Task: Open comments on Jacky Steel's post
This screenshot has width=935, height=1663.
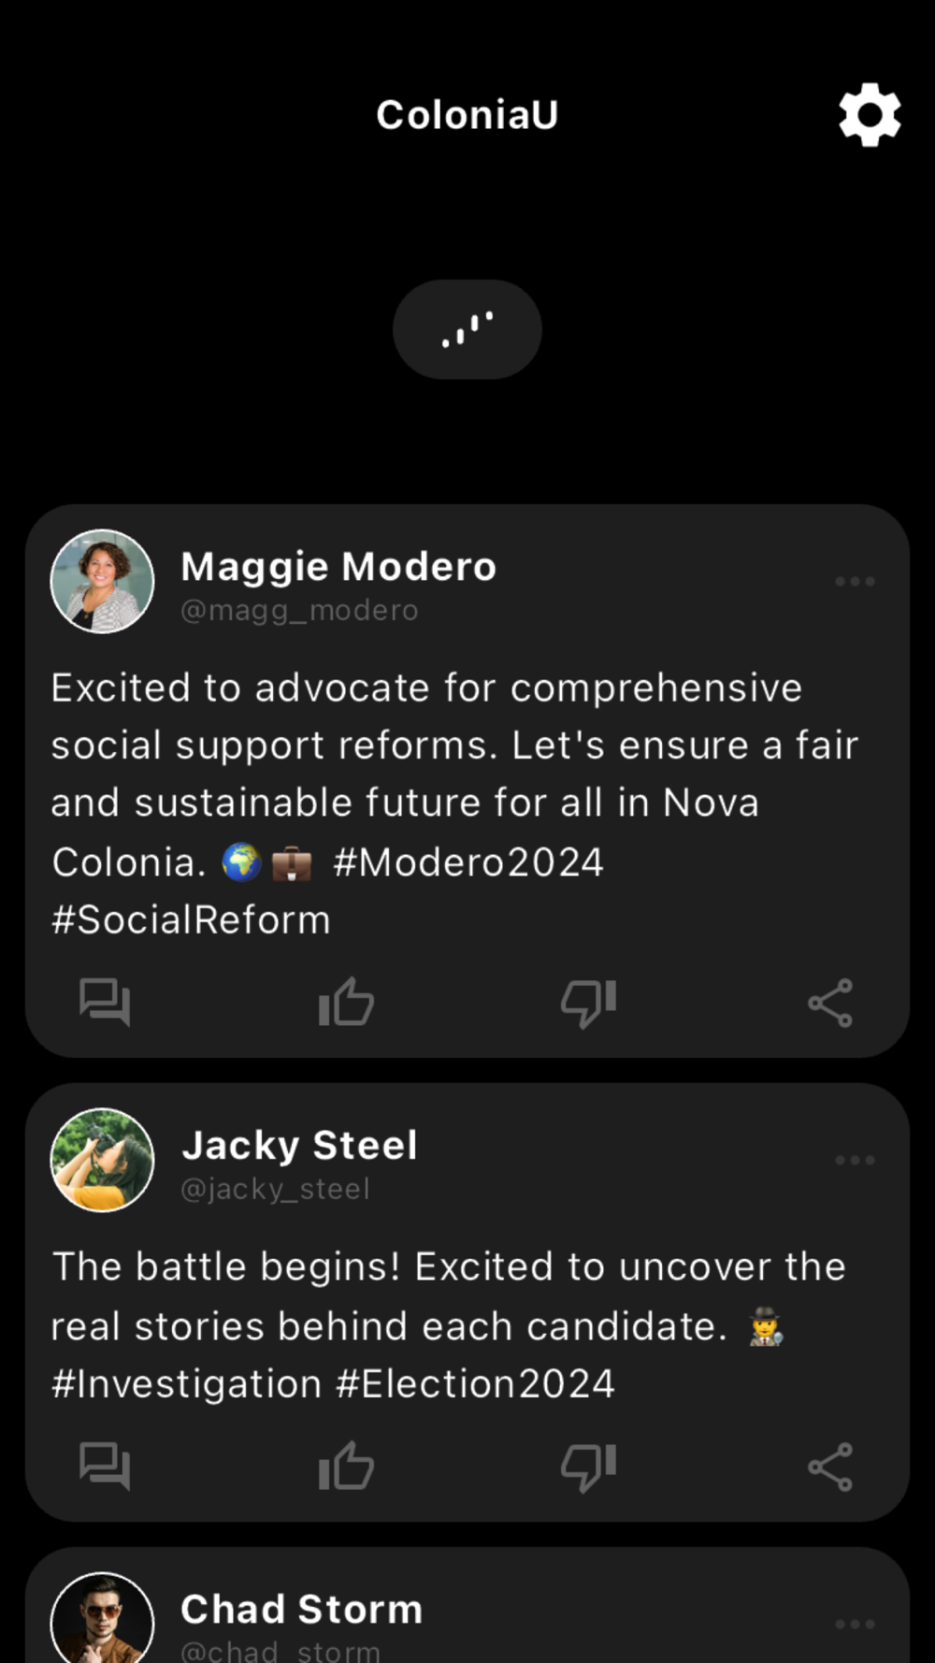Action: pos(105,1467)
